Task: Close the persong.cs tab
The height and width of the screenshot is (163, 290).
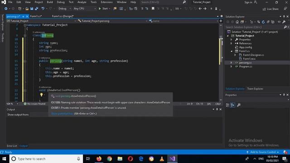Action: (x=27, y=16)
